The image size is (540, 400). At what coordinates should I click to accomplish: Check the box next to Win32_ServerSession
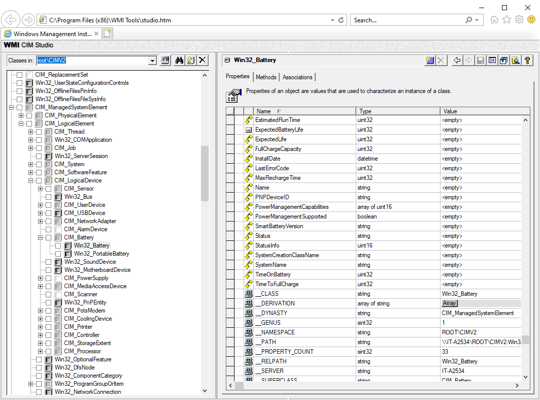coord(39,156)
